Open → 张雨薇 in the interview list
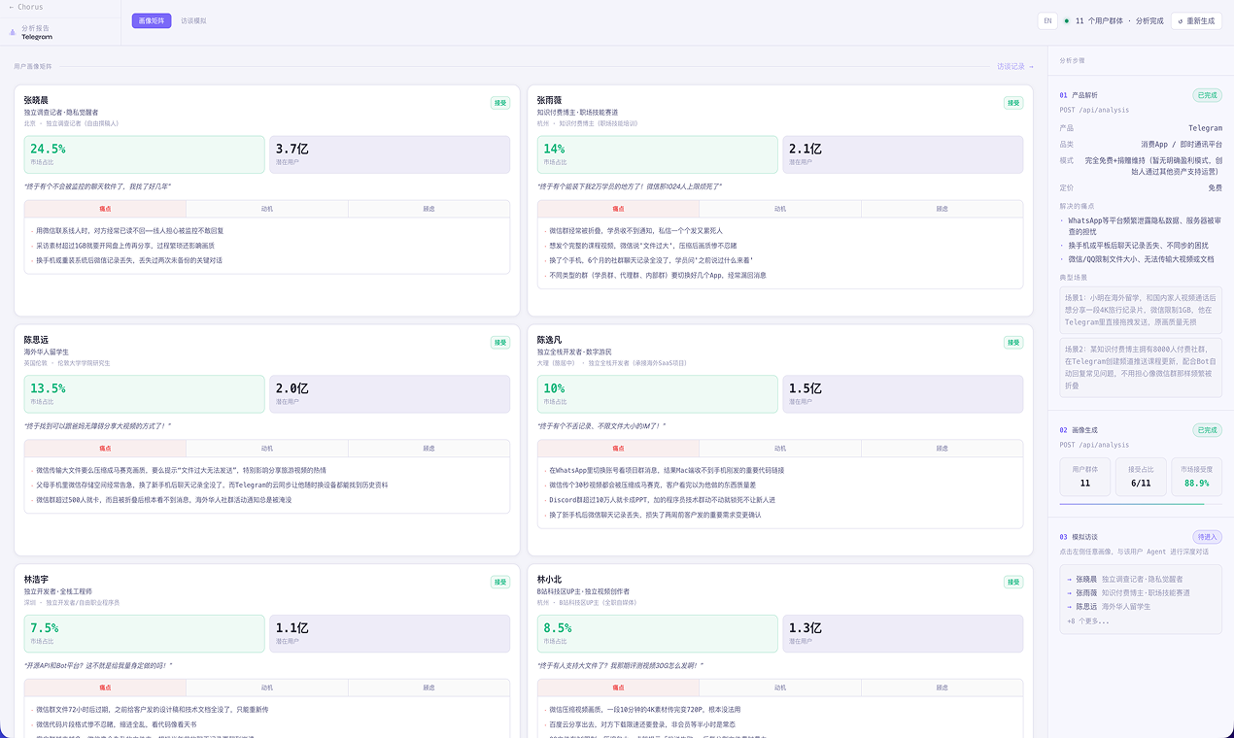Viewport: 1234px width, 738px height. tap(1128, 592)
